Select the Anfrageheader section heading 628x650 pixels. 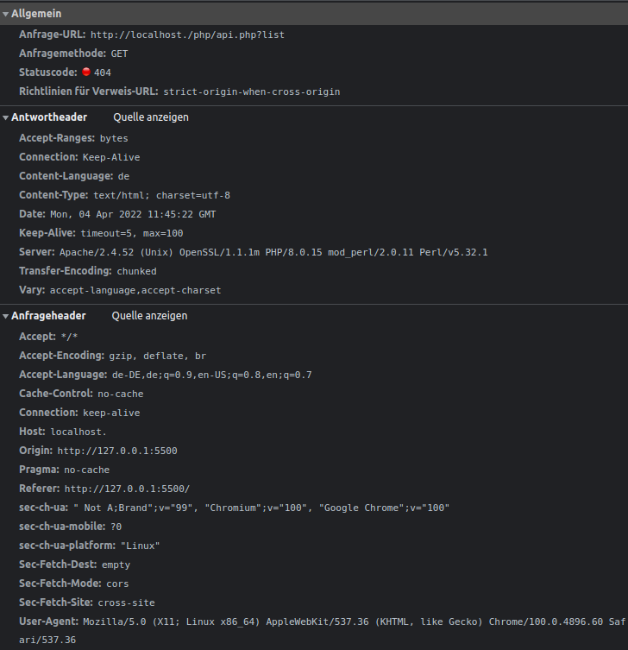(48, 316)
